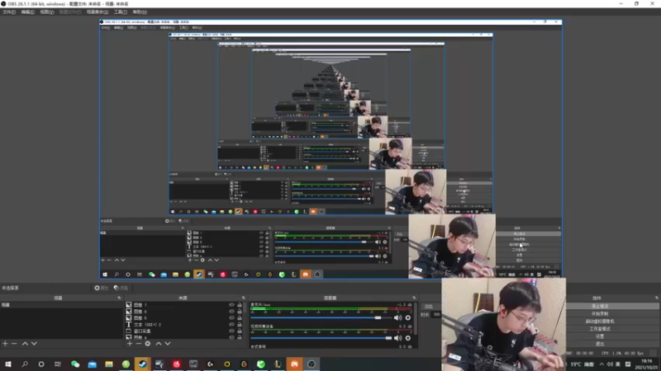The width and height of the screenshot is (661, 371).
Task: Add a new source with the plus icon
Action: pos(130,344)
